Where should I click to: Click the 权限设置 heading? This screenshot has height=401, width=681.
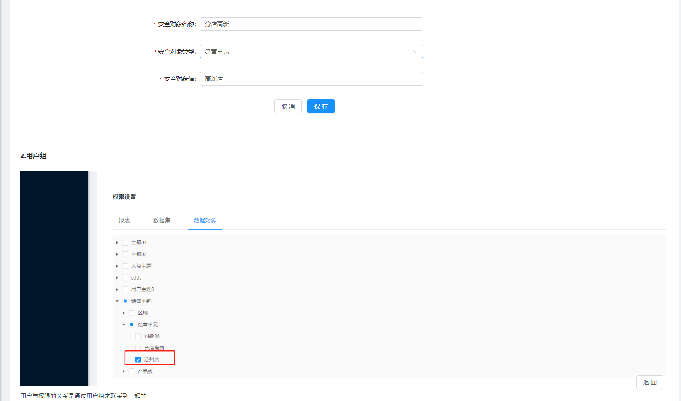point(125,197)
